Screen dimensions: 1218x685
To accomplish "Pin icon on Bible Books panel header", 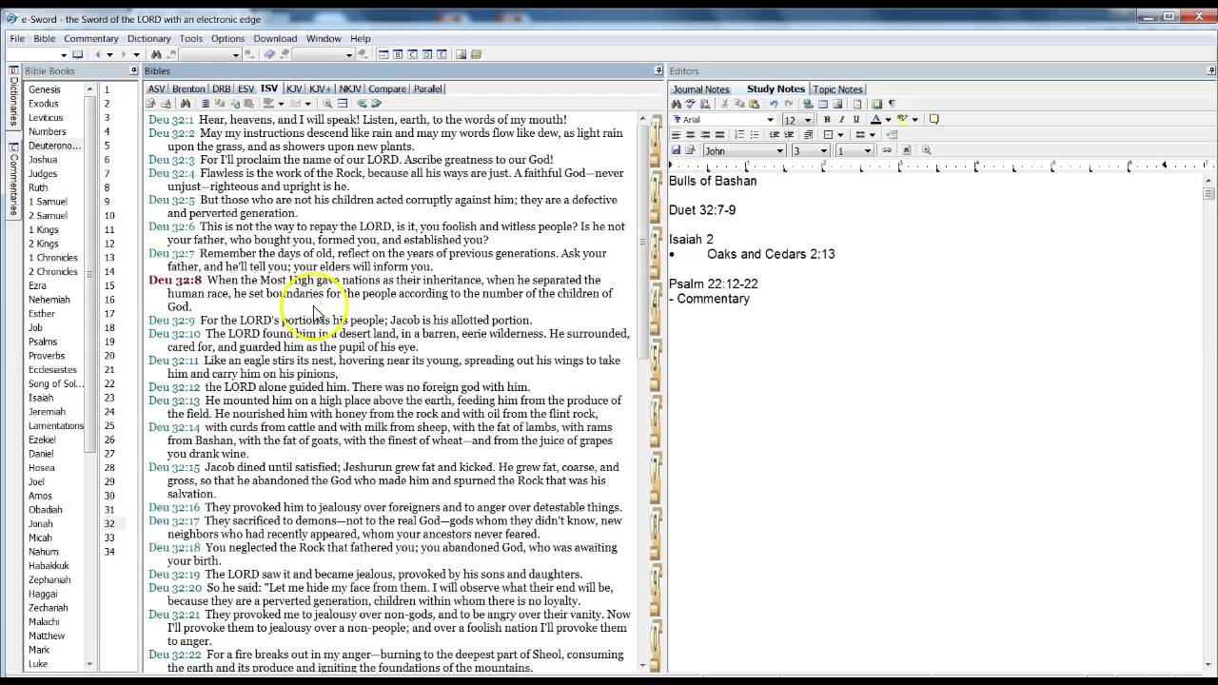I will pos(134,70).
